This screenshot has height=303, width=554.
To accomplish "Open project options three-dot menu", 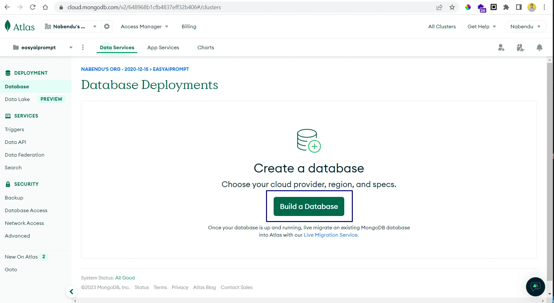I will [83, 47].
